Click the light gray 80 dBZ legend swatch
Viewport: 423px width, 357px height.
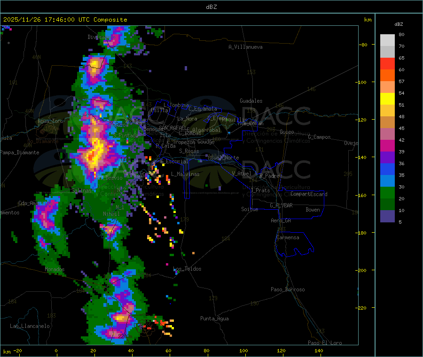click(x=387, y=40)
